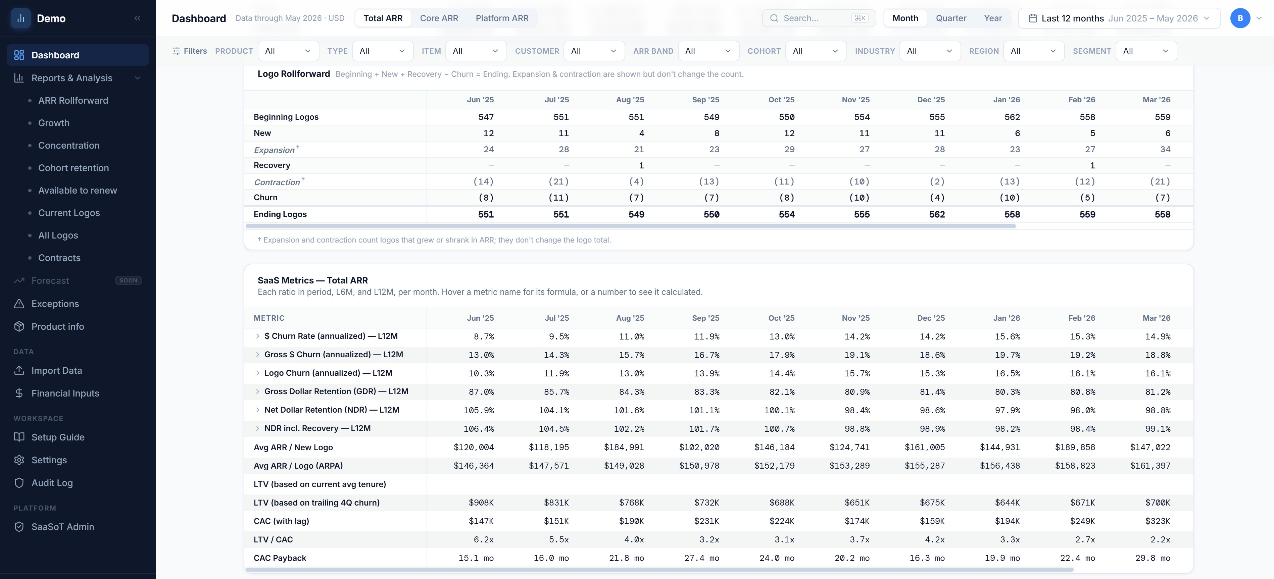Click the Demo app logo icon
The height and width of the screenshot is (579, 1274).
pos(21,18)
